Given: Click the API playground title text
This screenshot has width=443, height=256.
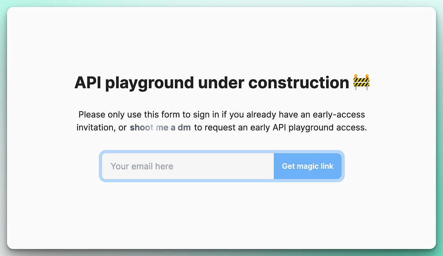Looking at the screenshot, I should (134, 83).
